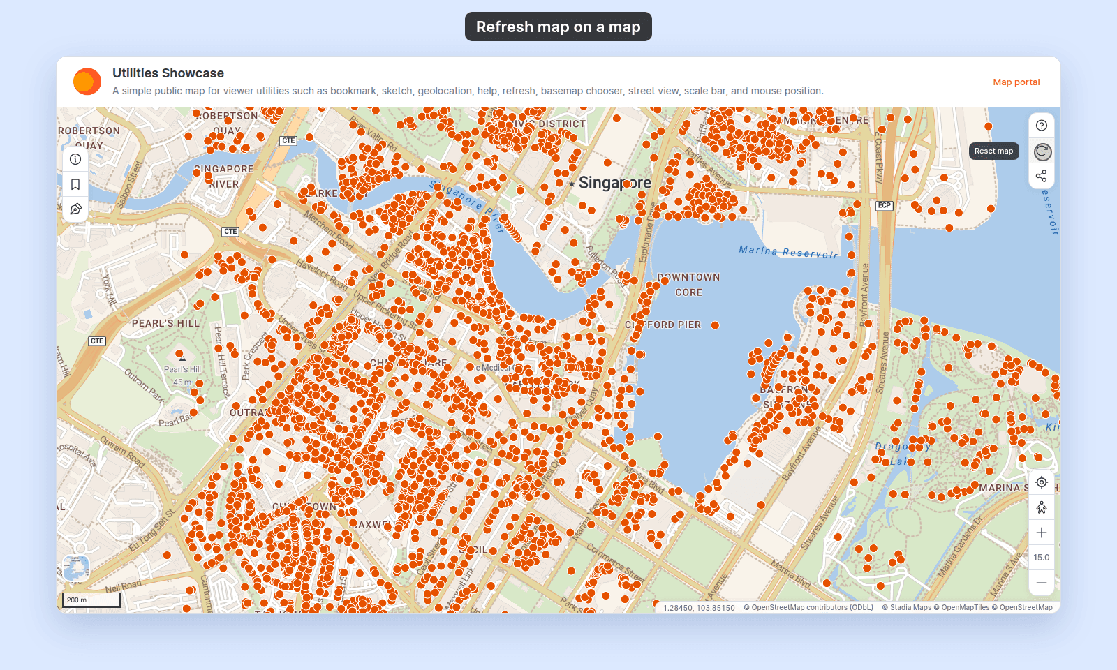This screenshot has height=670, width=1117.
Task: Open the basemap chooser thumbnail
Action: click(x=76, y=568)
